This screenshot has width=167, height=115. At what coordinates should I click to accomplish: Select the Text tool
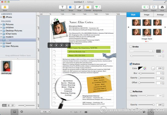click(62, 7)
